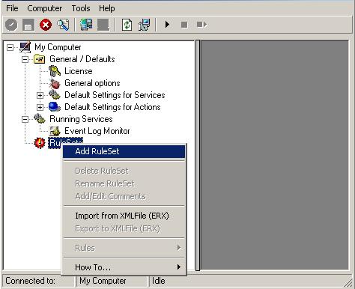Click Delete RuleSet menu entry

point(124,171)
